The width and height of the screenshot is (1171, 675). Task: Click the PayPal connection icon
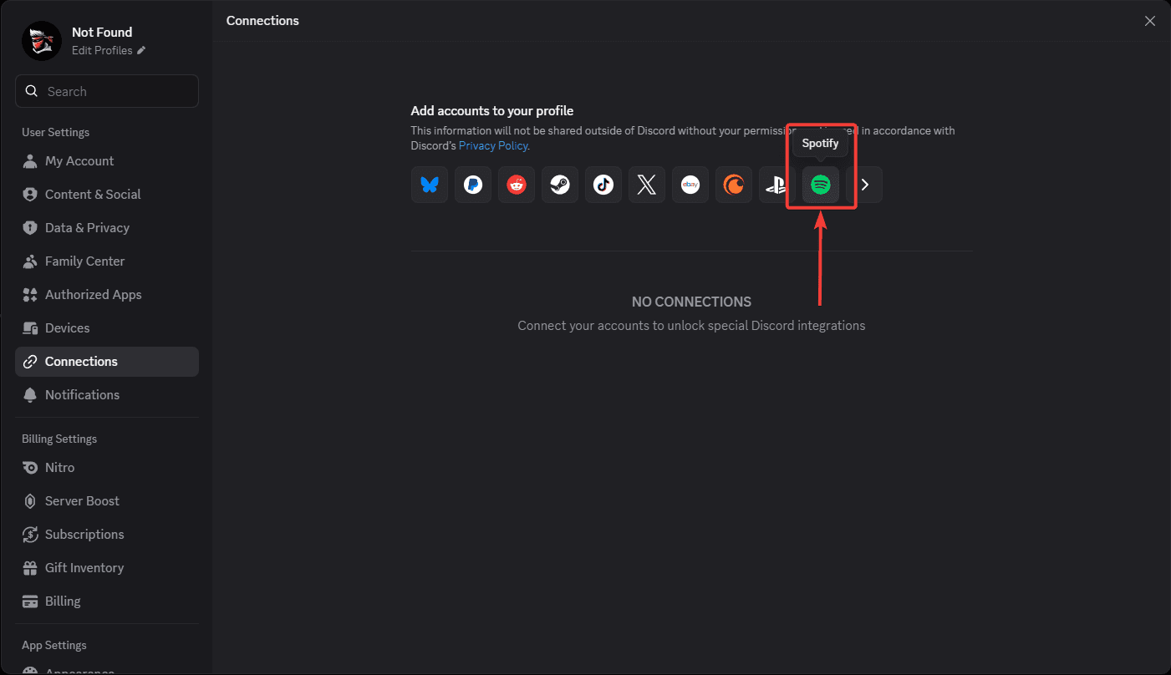pos(472,185)
